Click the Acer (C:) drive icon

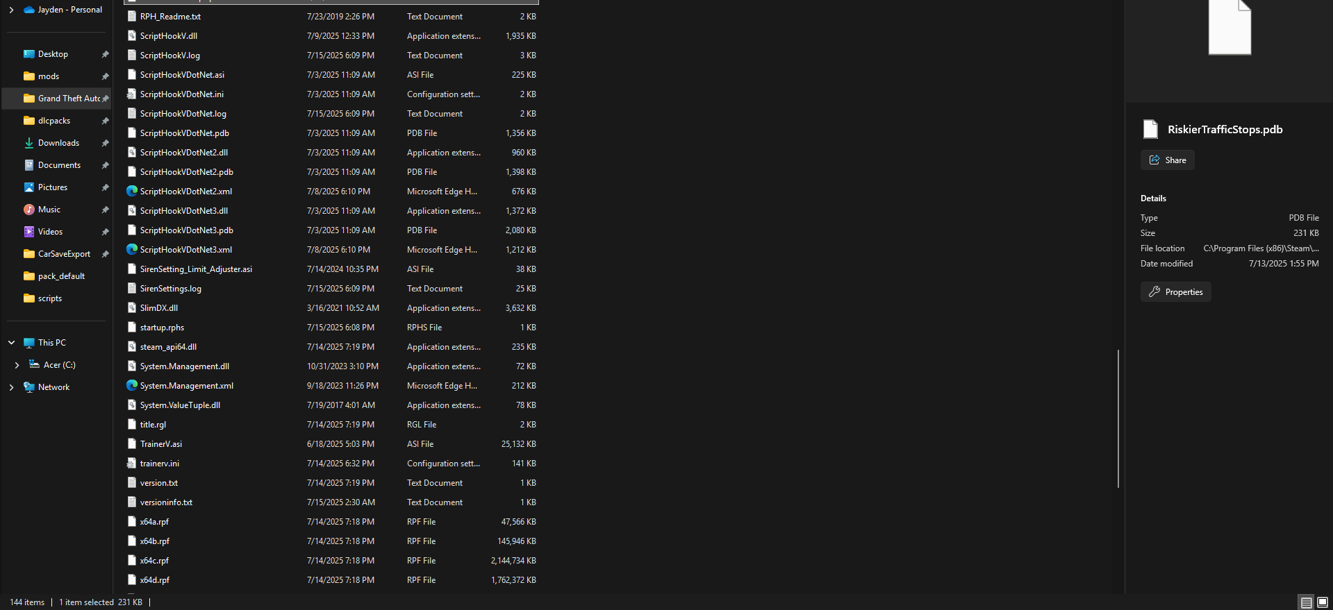34,365
